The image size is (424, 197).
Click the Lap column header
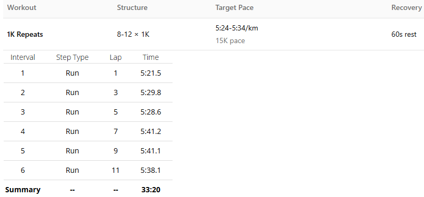coord(116,57)
